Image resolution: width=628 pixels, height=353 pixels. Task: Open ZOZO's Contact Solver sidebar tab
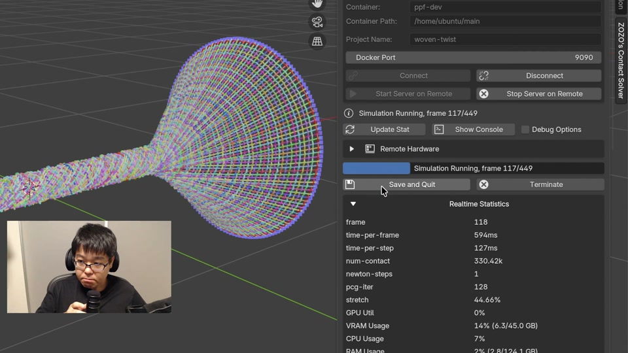tap(621, 60)
